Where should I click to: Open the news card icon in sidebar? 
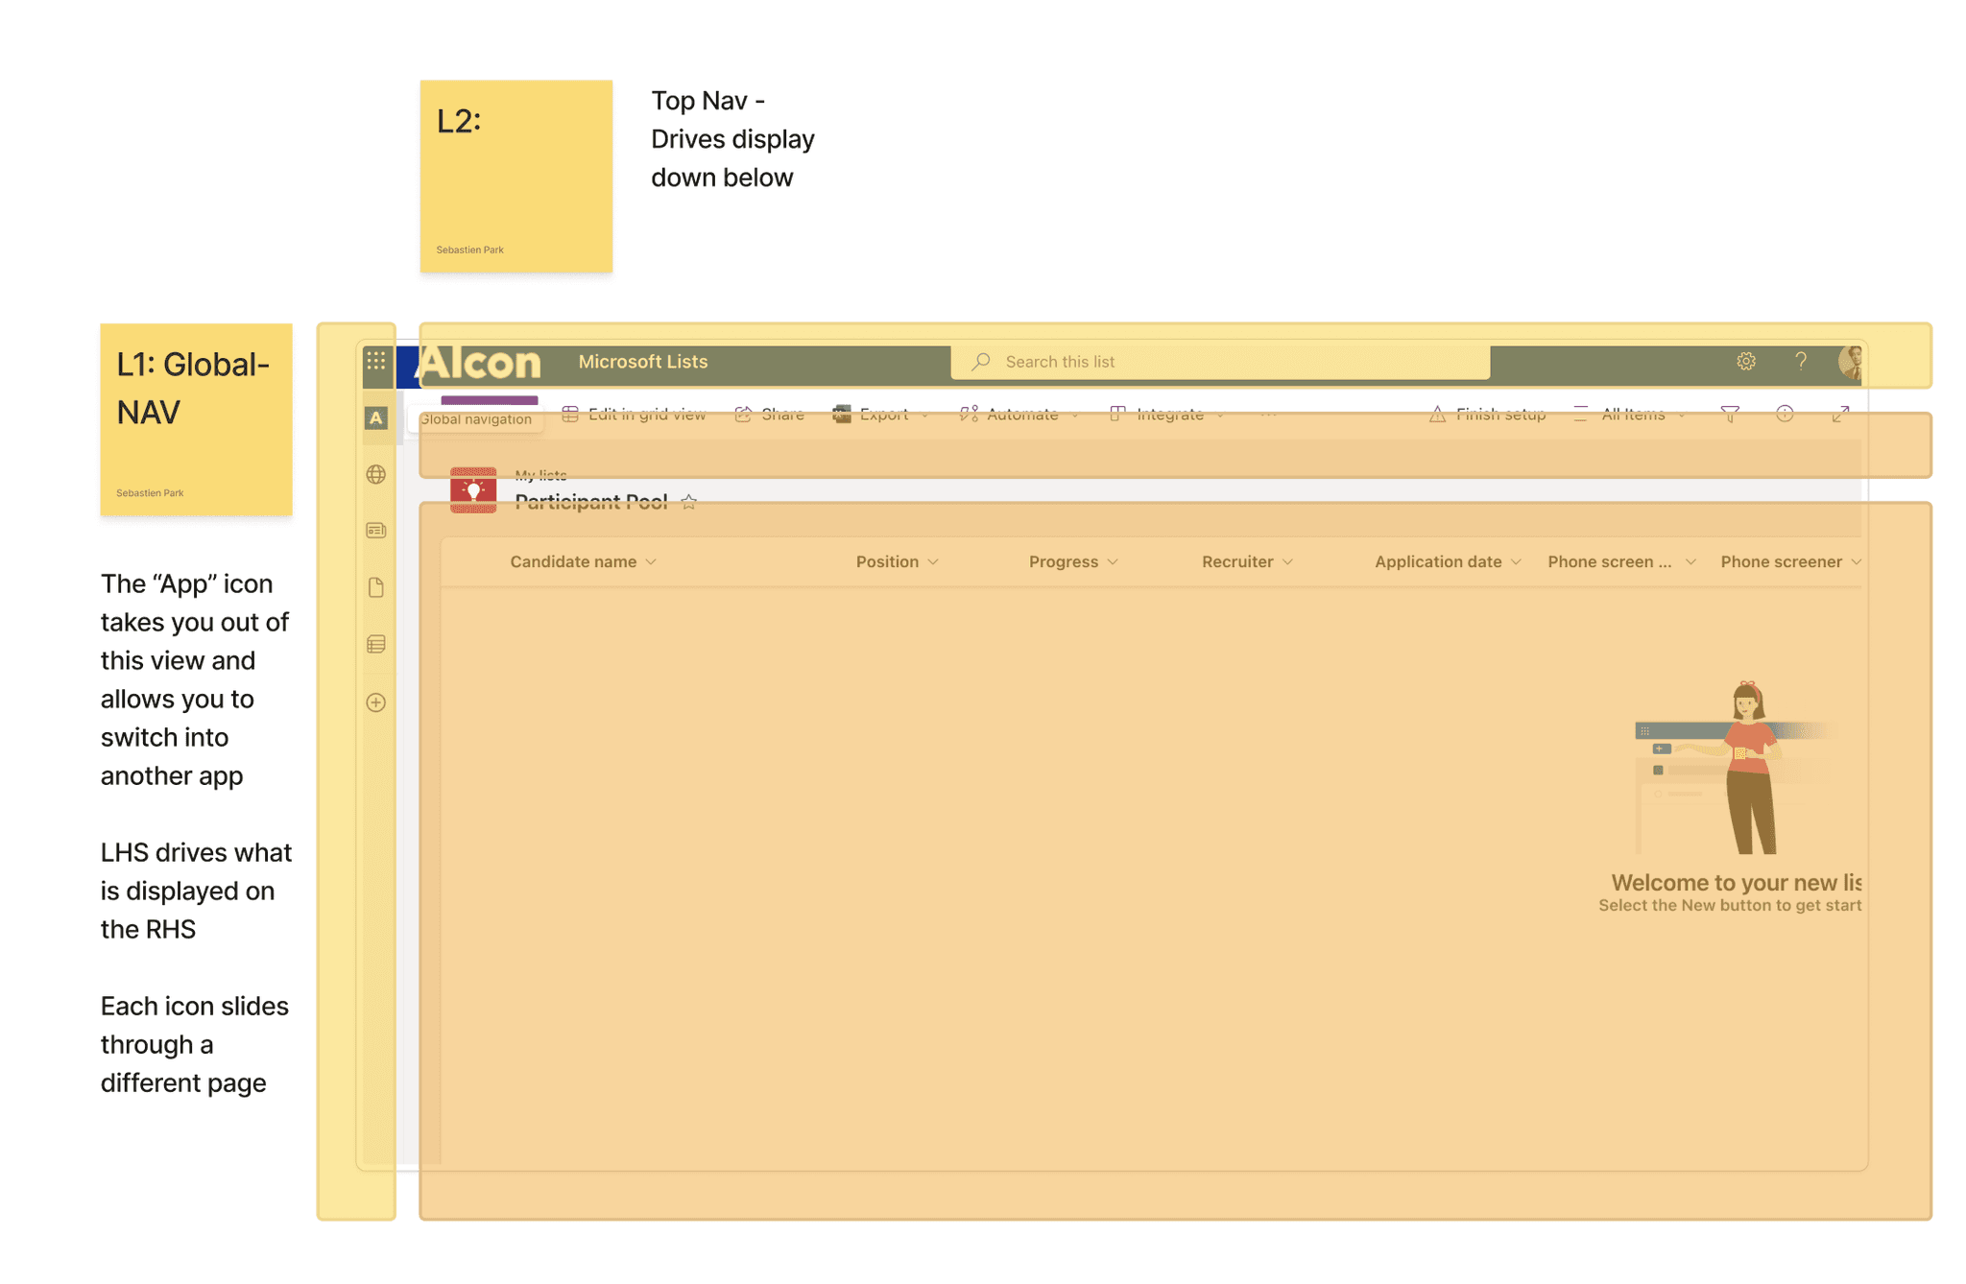(x=376, y=531)
